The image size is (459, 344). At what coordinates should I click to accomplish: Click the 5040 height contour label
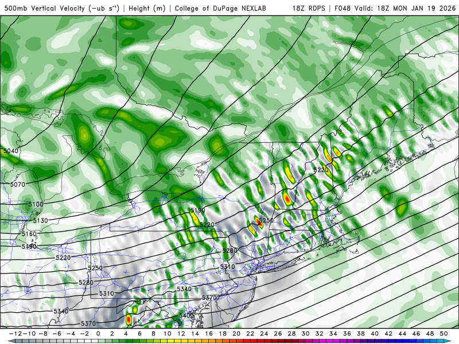11,151
